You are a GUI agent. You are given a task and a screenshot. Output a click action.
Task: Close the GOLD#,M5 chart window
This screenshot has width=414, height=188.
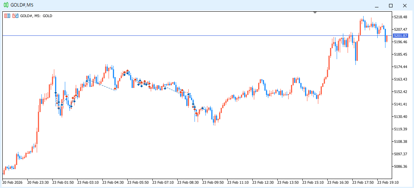tap(404, 5)
